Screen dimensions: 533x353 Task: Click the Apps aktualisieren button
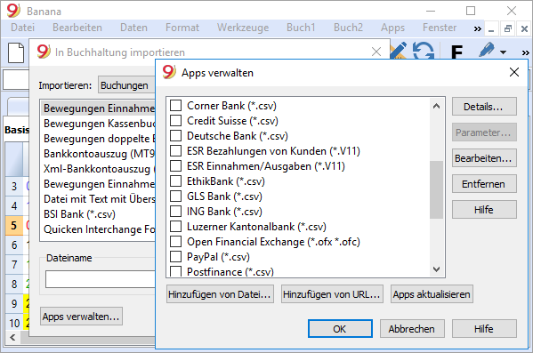(x=432, y=294)
